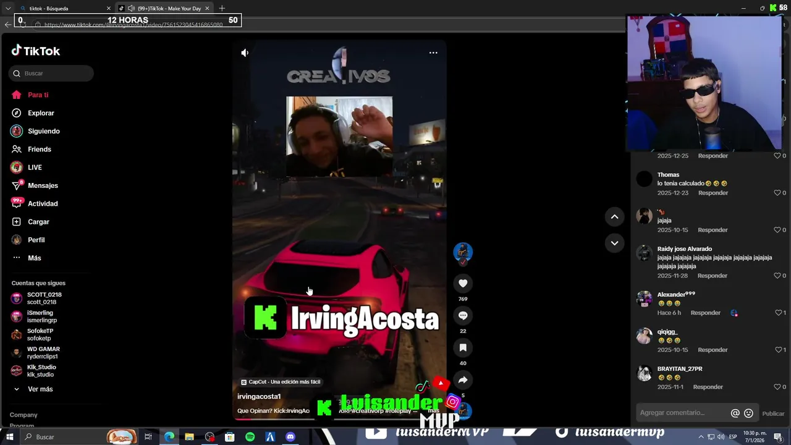
Task: Open Raidy jose Alvarado's commenter name
Action: [x=684, y=249]
